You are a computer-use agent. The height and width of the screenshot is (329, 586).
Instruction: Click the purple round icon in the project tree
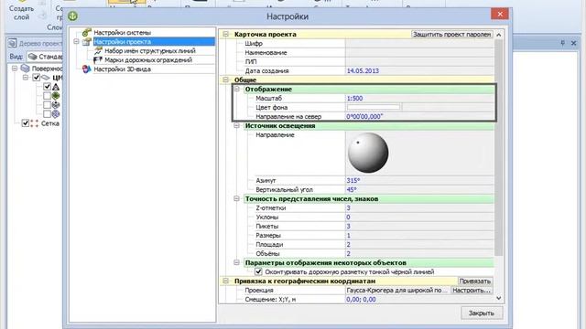pos(56,114)
